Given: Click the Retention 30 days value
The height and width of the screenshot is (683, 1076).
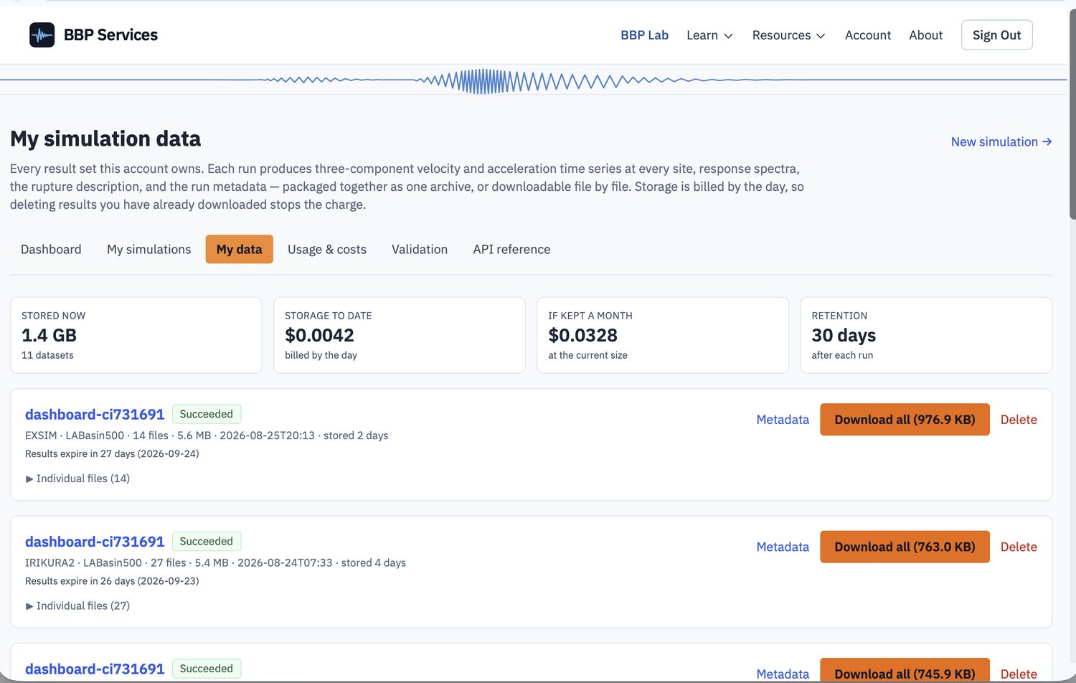Looking at the screenshot, I should pyautogui.click(x=844, y=335).
